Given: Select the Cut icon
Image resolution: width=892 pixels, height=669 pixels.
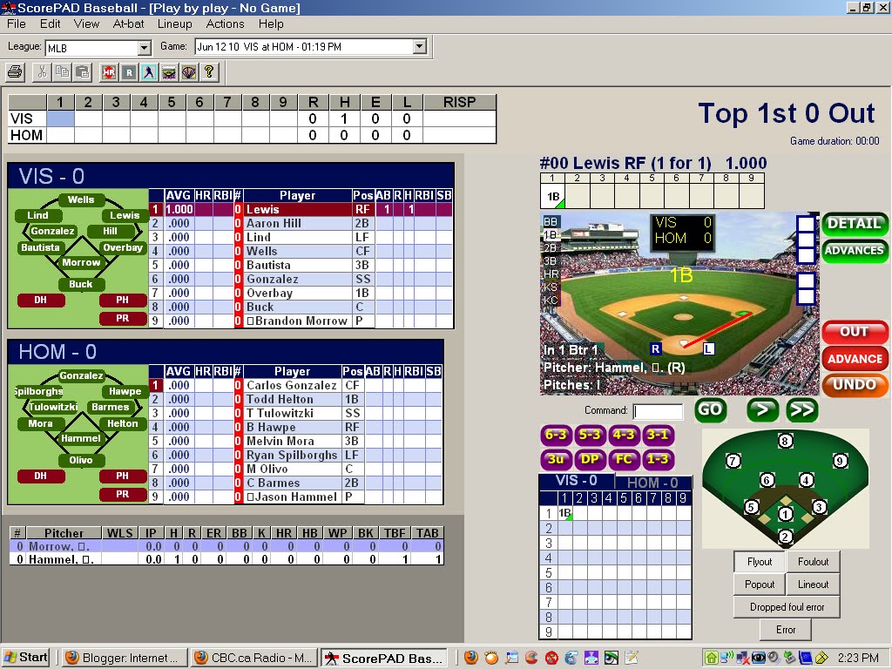Looking at the screenshot, I should point(41,72).
